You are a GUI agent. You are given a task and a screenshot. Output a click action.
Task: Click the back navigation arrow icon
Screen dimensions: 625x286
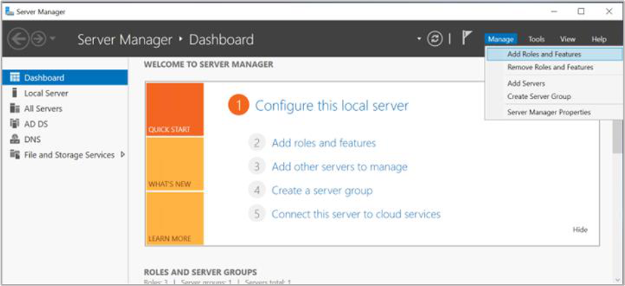[x=18, y=39]
